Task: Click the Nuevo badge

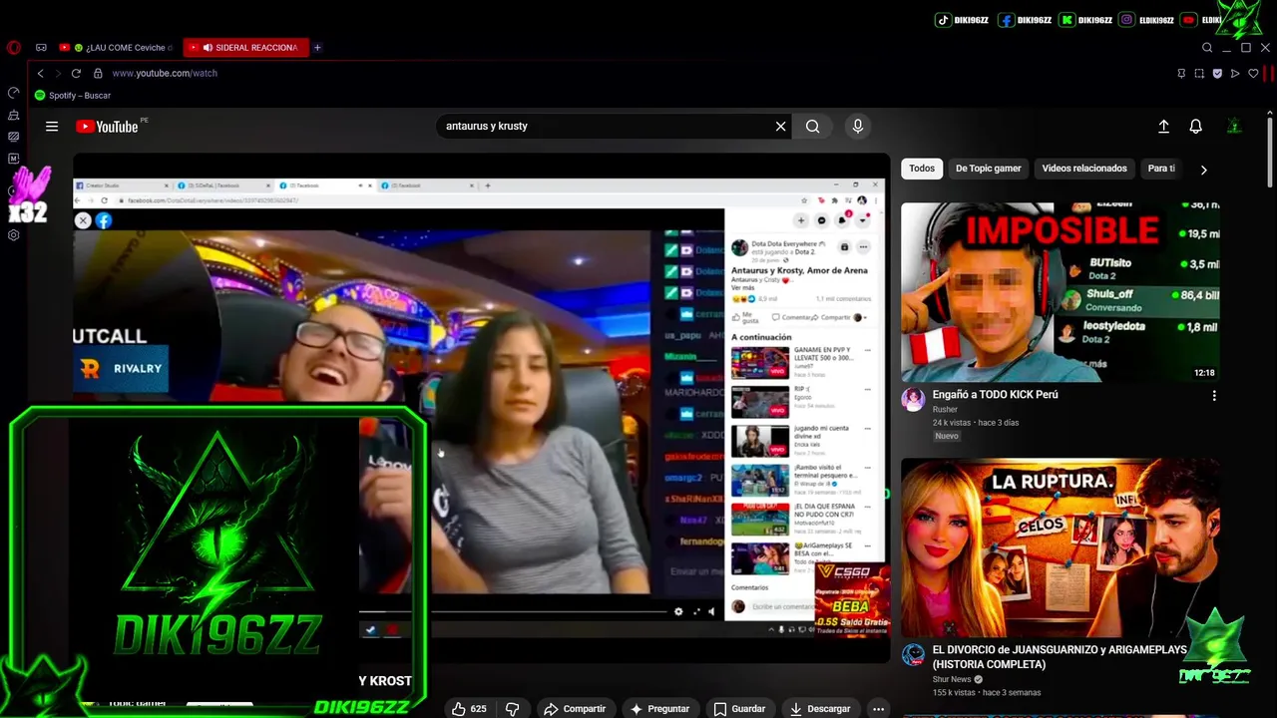Action: 947,436
